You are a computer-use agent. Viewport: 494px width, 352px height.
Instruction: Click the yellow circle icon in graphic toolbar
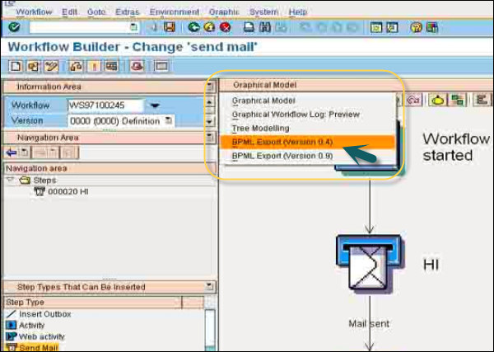coord(438,100)
